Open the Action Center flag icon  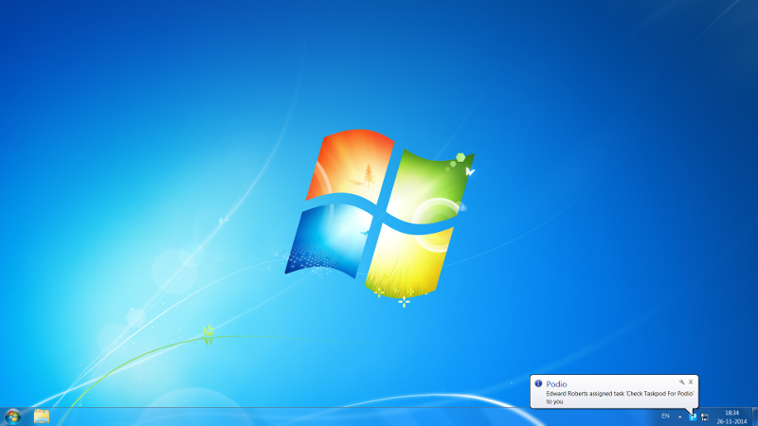coord(705,417)
